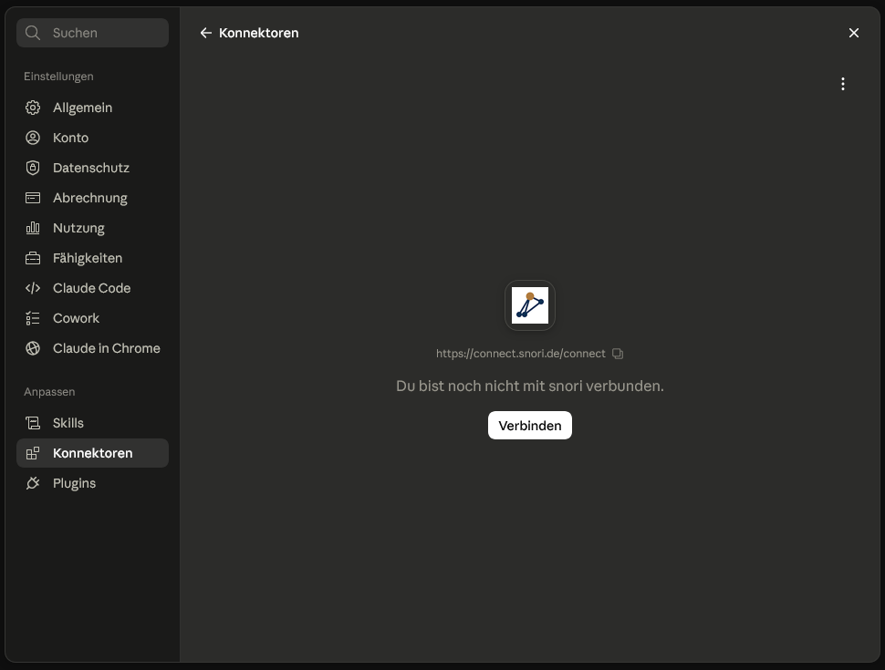Open Claude in Chrome settings
The height and width of the screenshot is (670, 885).
[x=92, y=348]
